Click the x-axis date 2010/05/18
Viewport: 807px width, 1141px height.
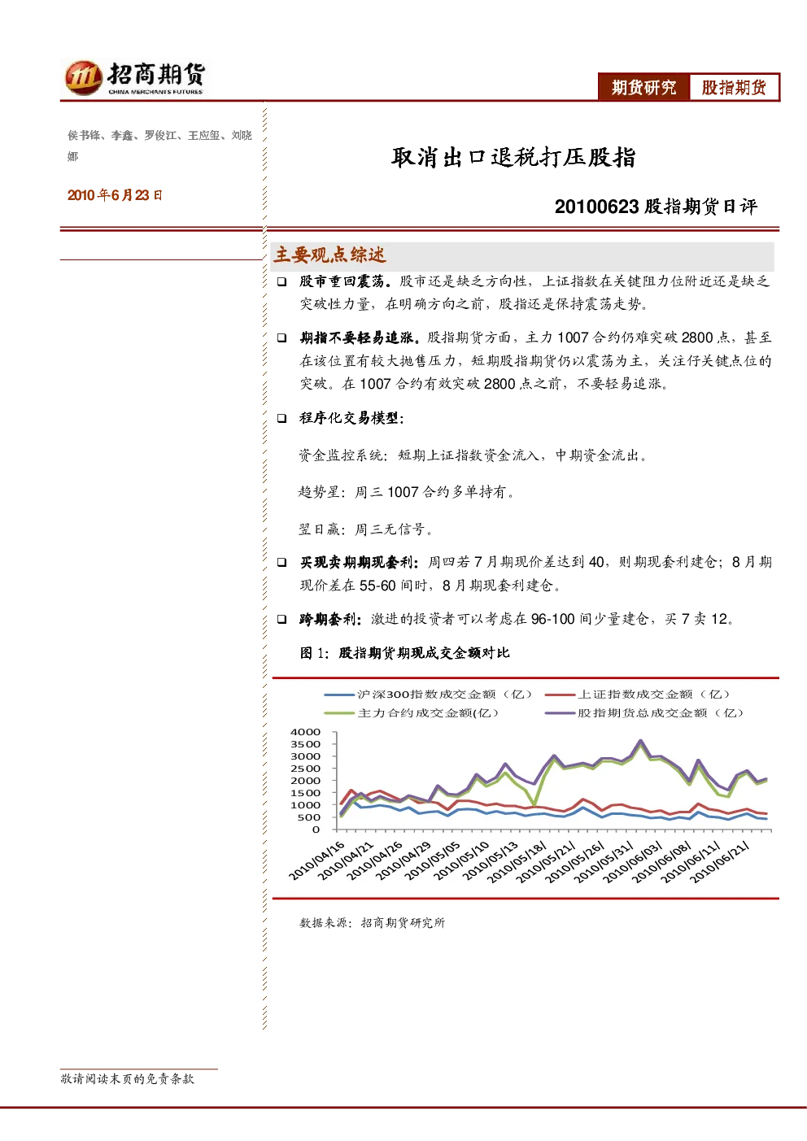(517, 862)
